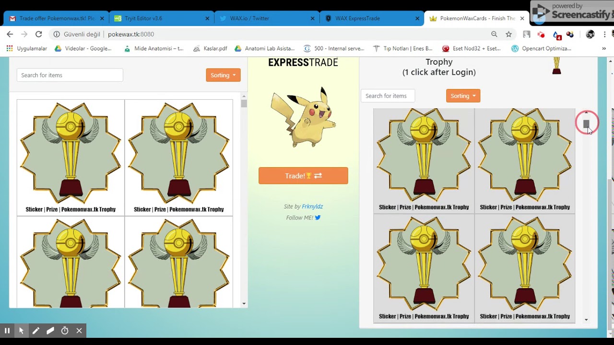Image resolution: width=614 pixels, height=345 pixels.
Task: Open Anatomi Lab Asista bookmark
Action: coord(265,48)
